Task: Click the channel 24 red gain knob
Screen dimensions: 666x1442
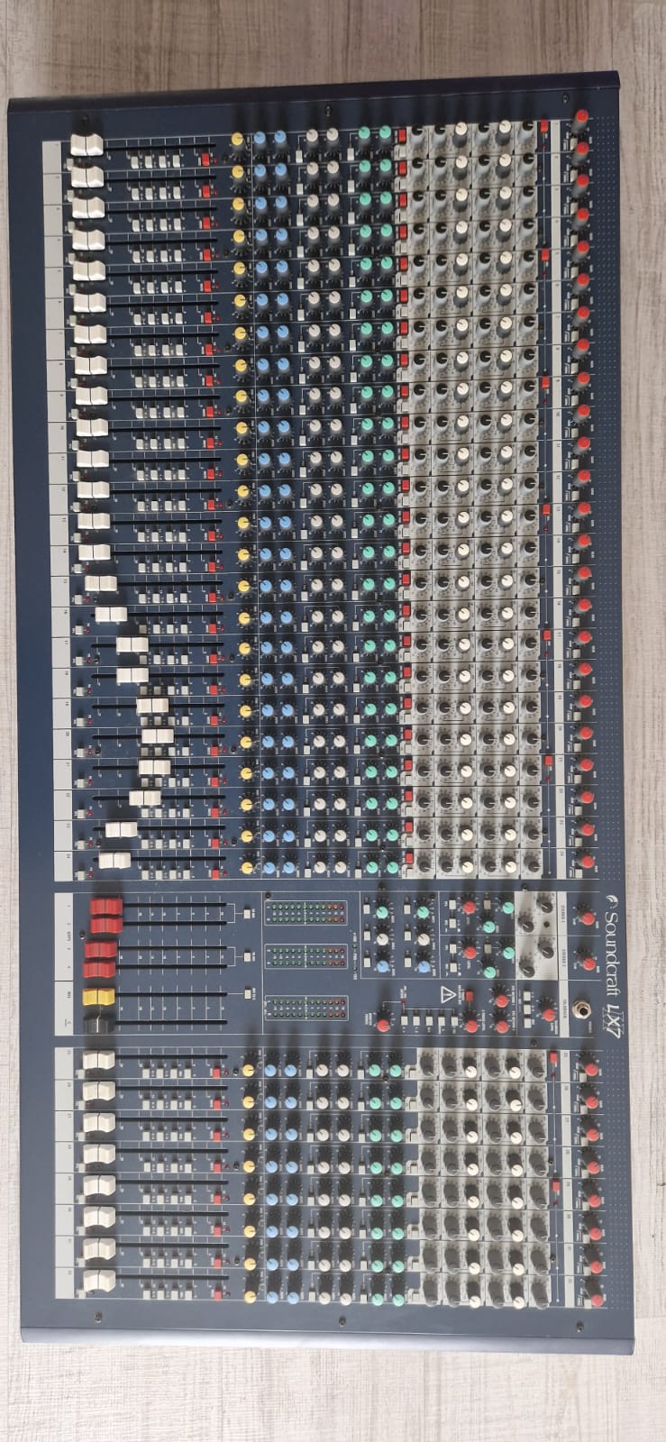Action: coord(587,862)
